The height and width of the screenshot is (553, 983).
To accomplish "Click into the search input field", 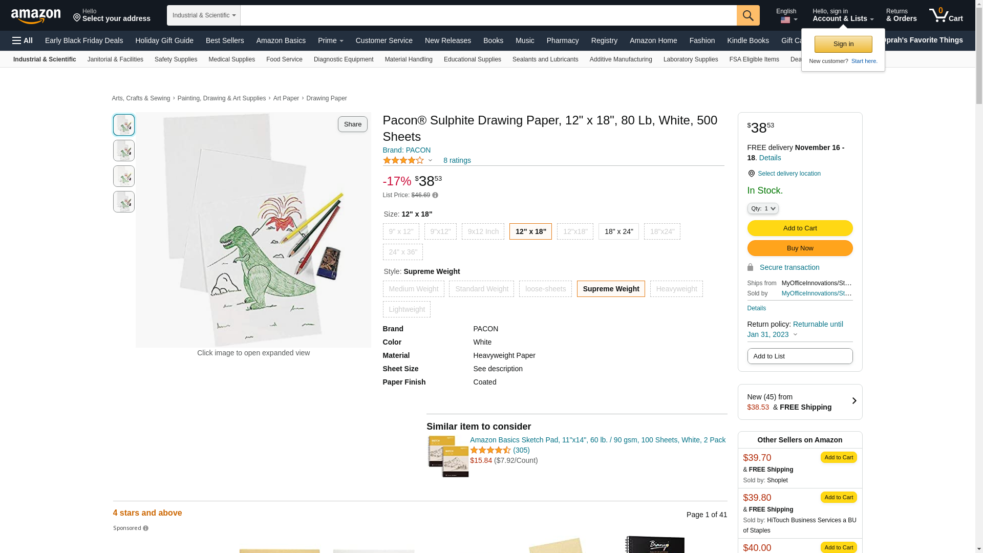I will pyautogui.click(x=488, y=15).
